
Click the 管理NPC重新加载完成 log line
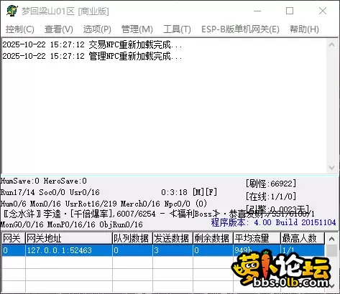coord(92,57)
